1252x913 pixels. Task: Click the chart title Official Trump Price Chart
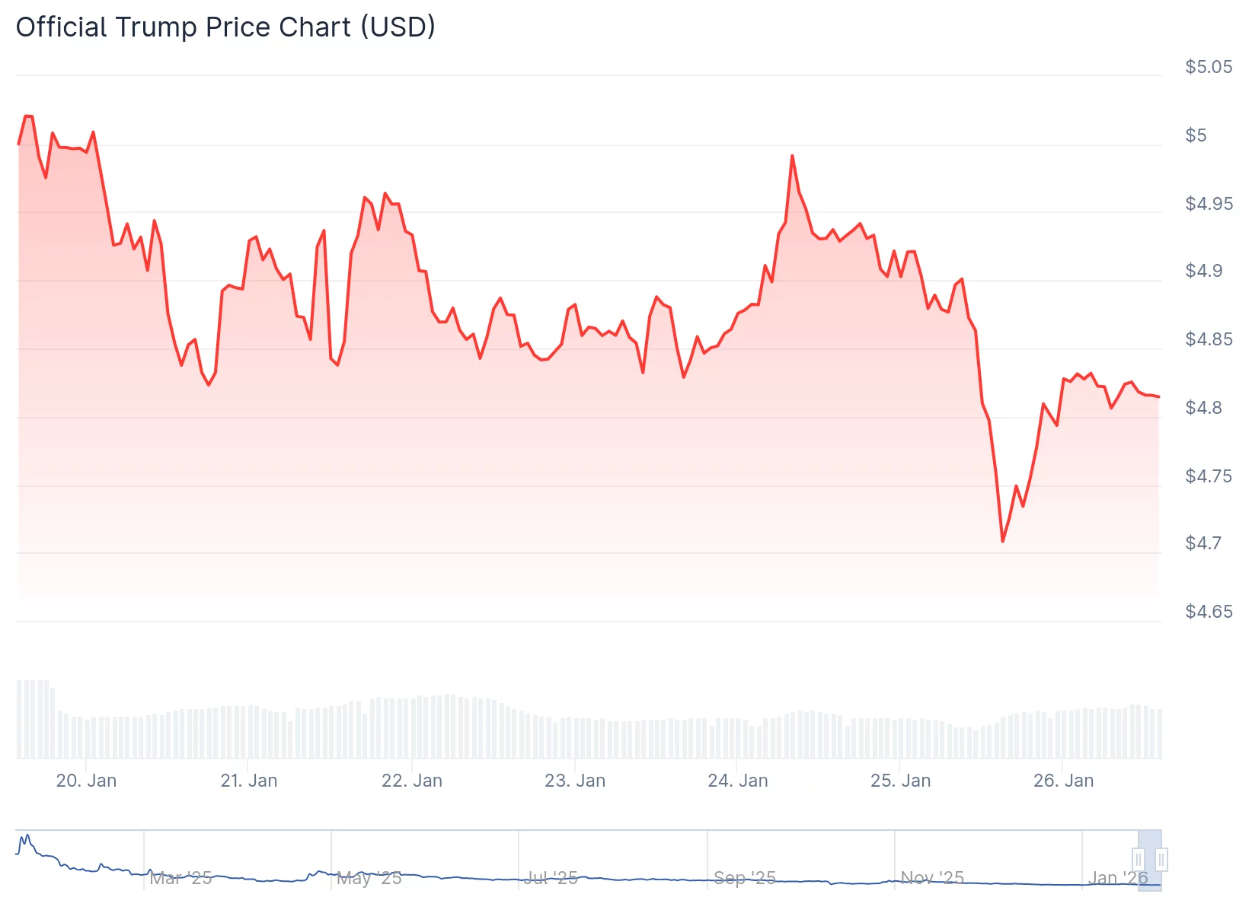[x=226, y=27]
